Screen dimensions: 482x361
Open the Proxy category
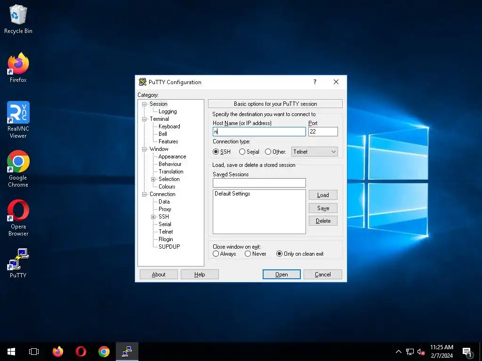pos(164,209)
